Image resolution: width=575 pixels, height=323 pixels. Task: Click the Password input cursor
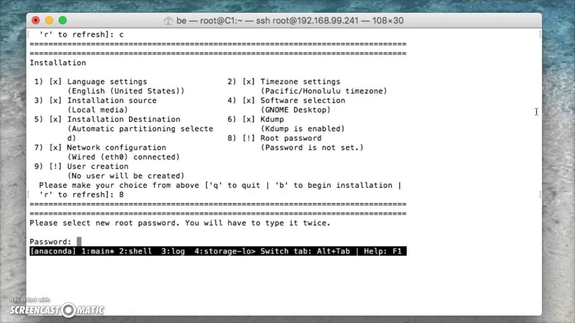[x=79, y=242]
